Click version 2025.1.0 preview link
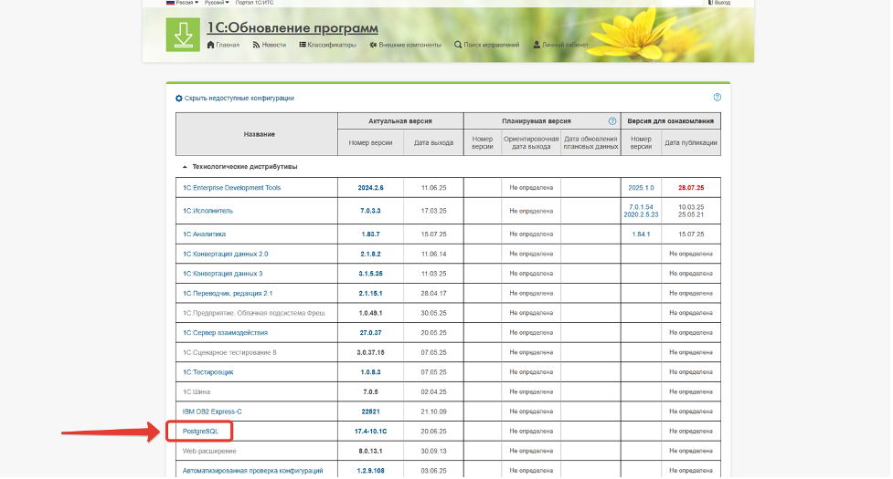 [641, 188]
